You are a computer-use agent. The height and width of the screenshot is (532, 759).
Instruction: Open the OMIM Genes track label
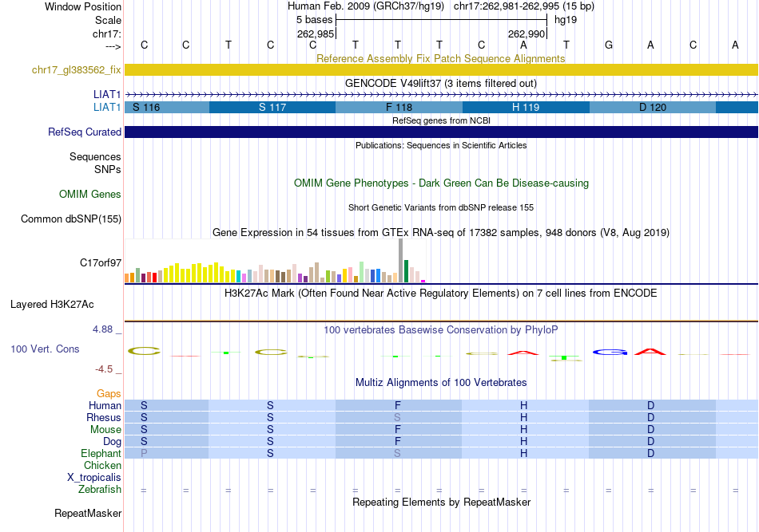click(x=90, y=195)
